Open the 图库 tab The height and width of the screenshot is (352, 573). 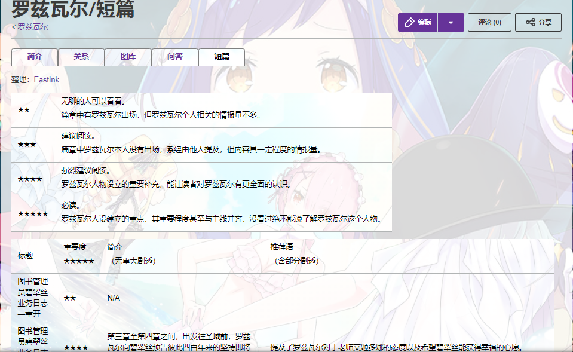pos(128,57)
